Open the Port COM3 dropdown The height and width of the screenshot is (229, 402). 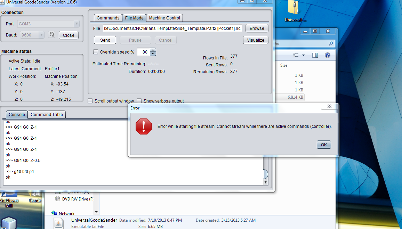click(77, 24)
